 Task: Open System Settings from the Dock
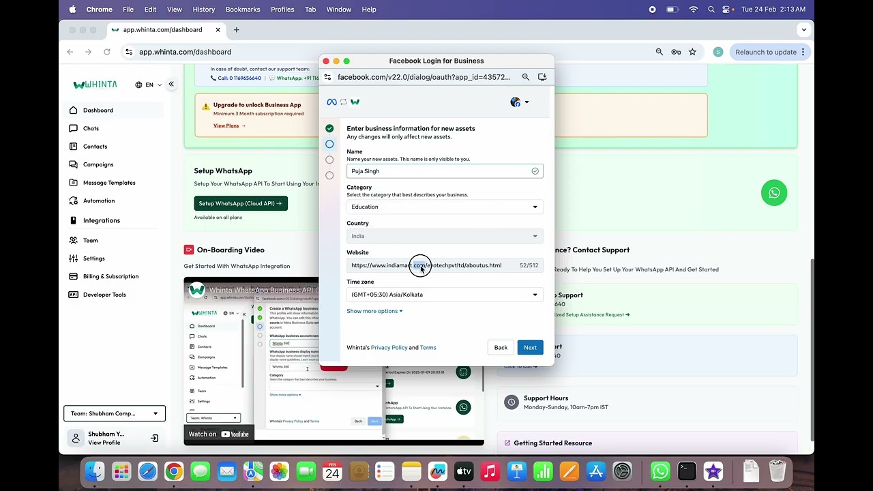[x=623, y=471]
